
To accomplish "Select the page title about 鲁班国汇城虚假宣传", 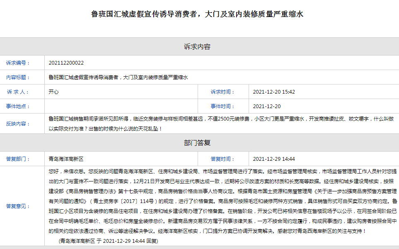I will (x=197, y=14).
